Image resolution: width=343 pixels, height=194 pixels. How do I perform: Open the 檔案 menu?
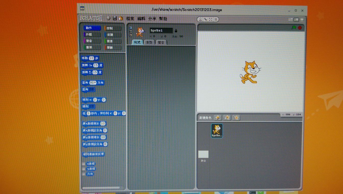coord(130,19)
